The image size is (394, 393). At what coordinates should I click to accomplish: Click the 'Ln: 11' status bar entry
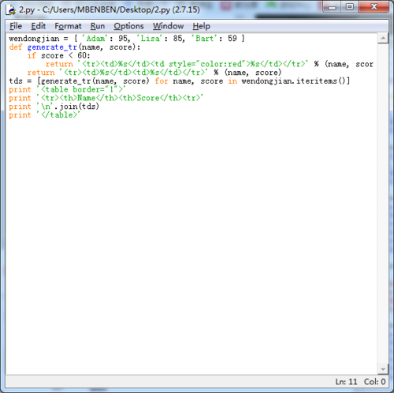pos(346,382)
